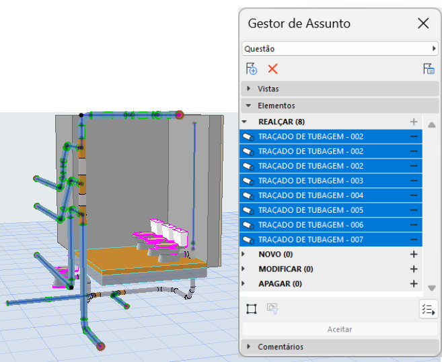Image resolution: width=442 pixels, height=362 pixels.
Task: Click the elements list scroll up arrow
Action: [431, 125]
